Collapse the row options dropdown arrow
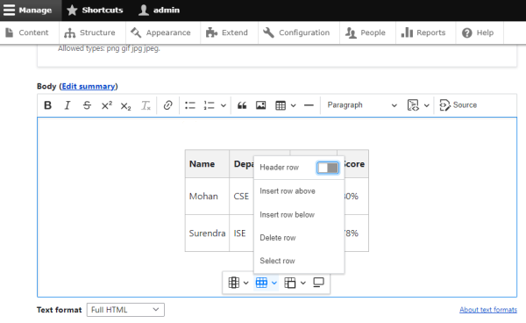526x323 pixels. [274, 283]
